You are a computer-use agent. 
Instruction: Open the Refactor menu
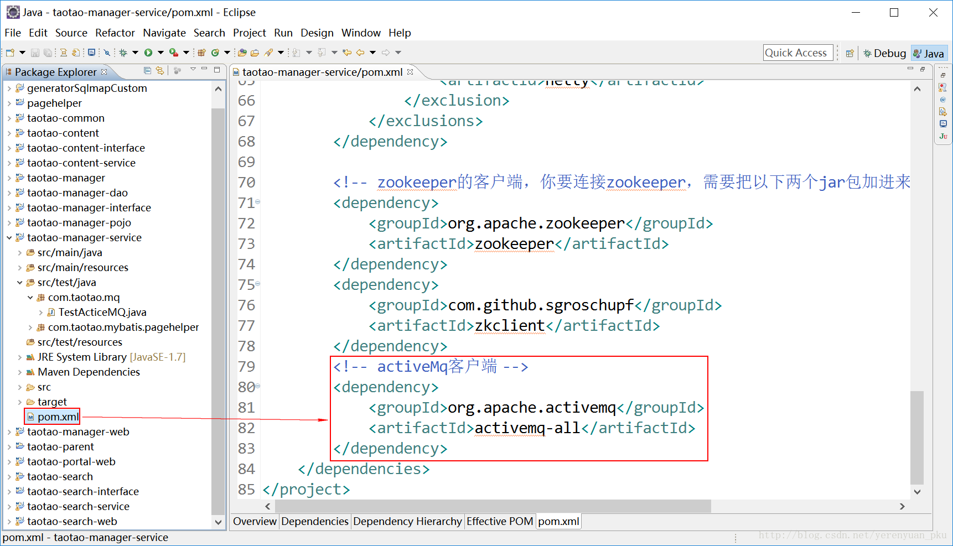[x=115, y=33]
